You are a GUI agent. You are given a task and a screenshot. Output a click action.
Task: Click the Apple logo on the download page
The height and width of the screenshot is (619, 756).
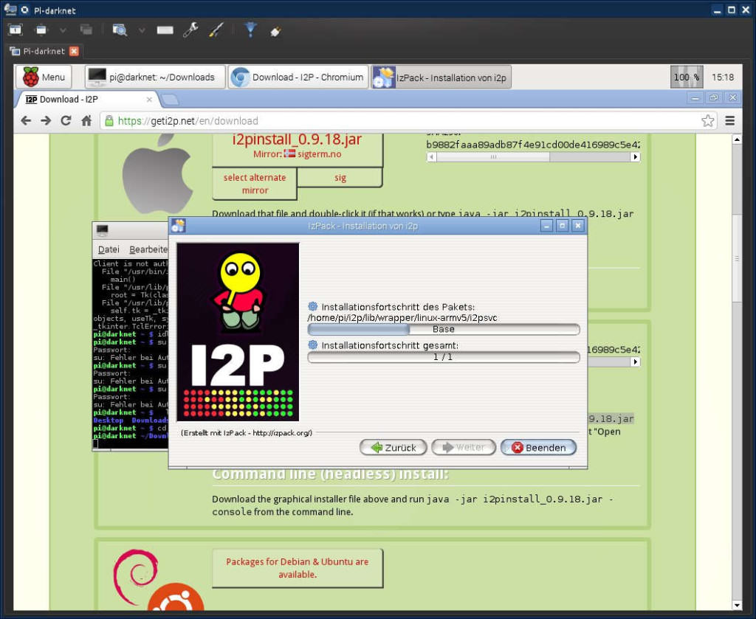tap(157, 174)
